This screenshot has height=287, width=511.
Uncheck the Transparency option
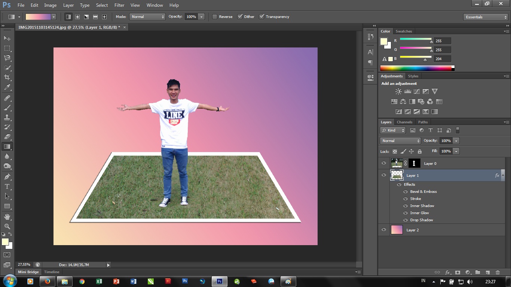point(262,17)
